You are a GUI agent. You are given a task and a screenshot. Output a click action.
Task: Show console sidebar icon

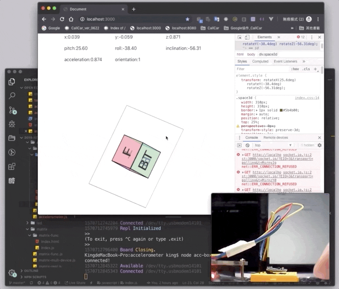239,145
